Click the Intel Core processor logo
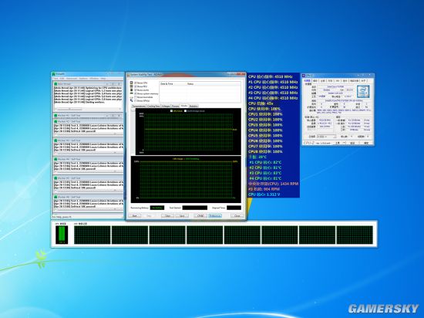This screenshot has height=318, width=424. [362, 91]
